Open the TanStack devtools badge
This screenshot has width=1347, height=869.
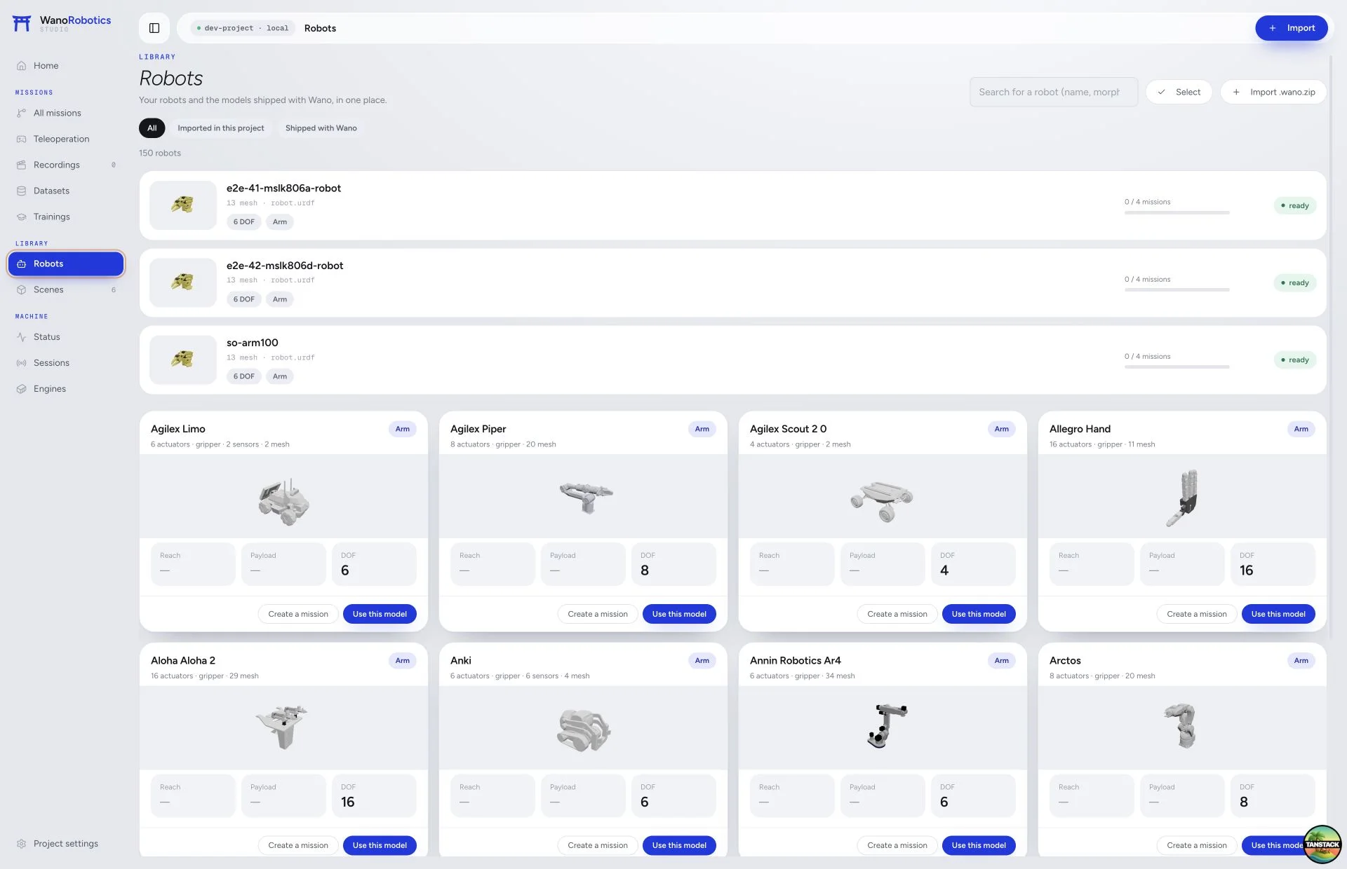click(1322, 844)
